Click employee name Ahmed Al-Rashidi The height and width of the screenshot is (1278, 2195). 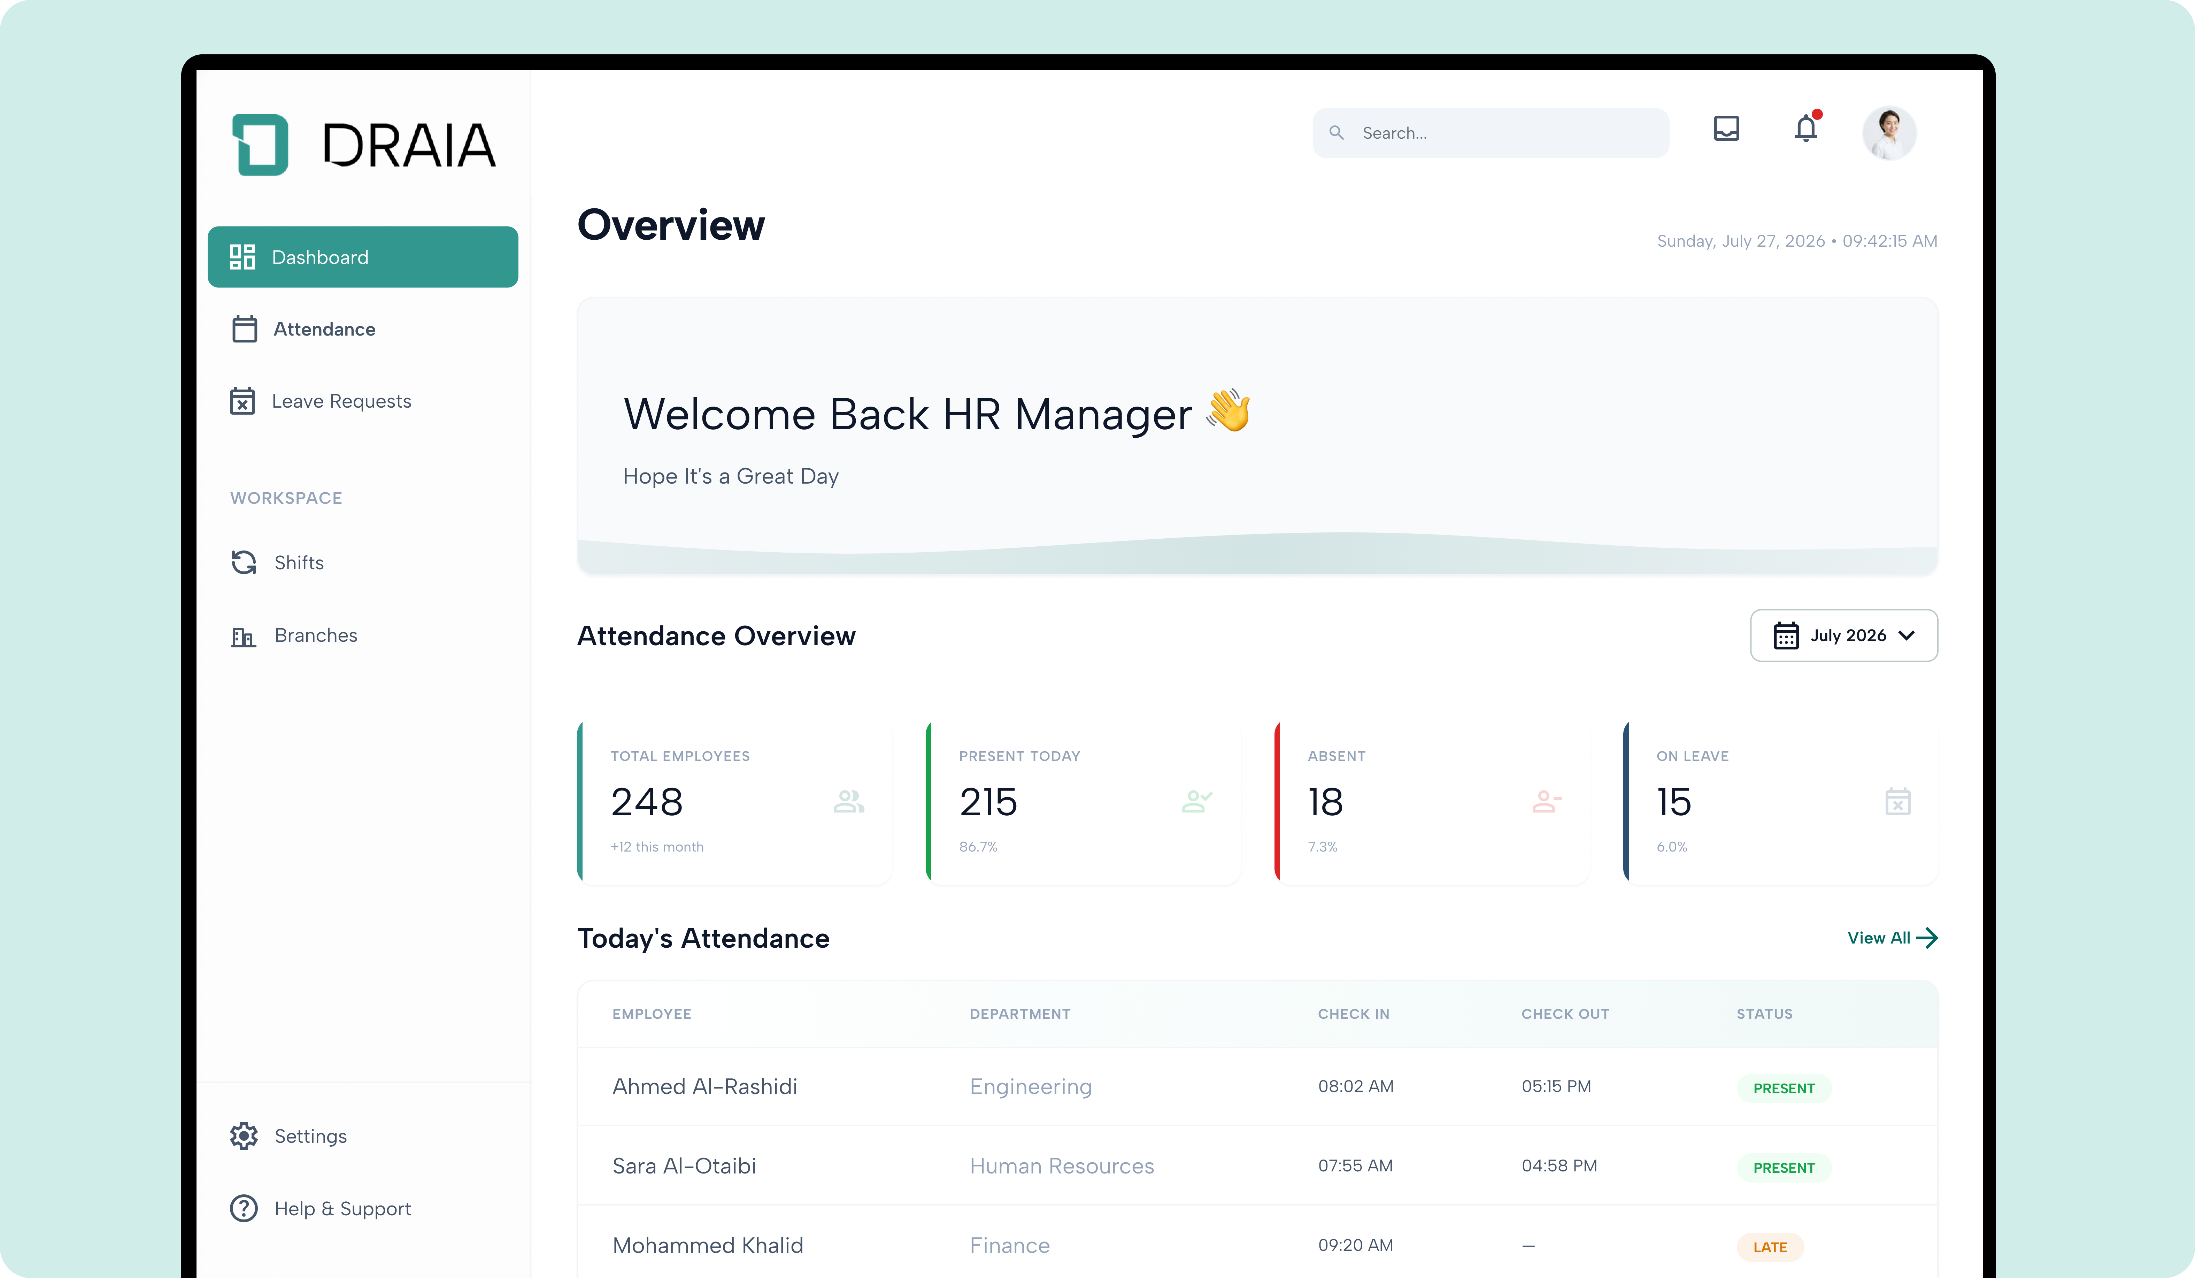pos(704,1087)
